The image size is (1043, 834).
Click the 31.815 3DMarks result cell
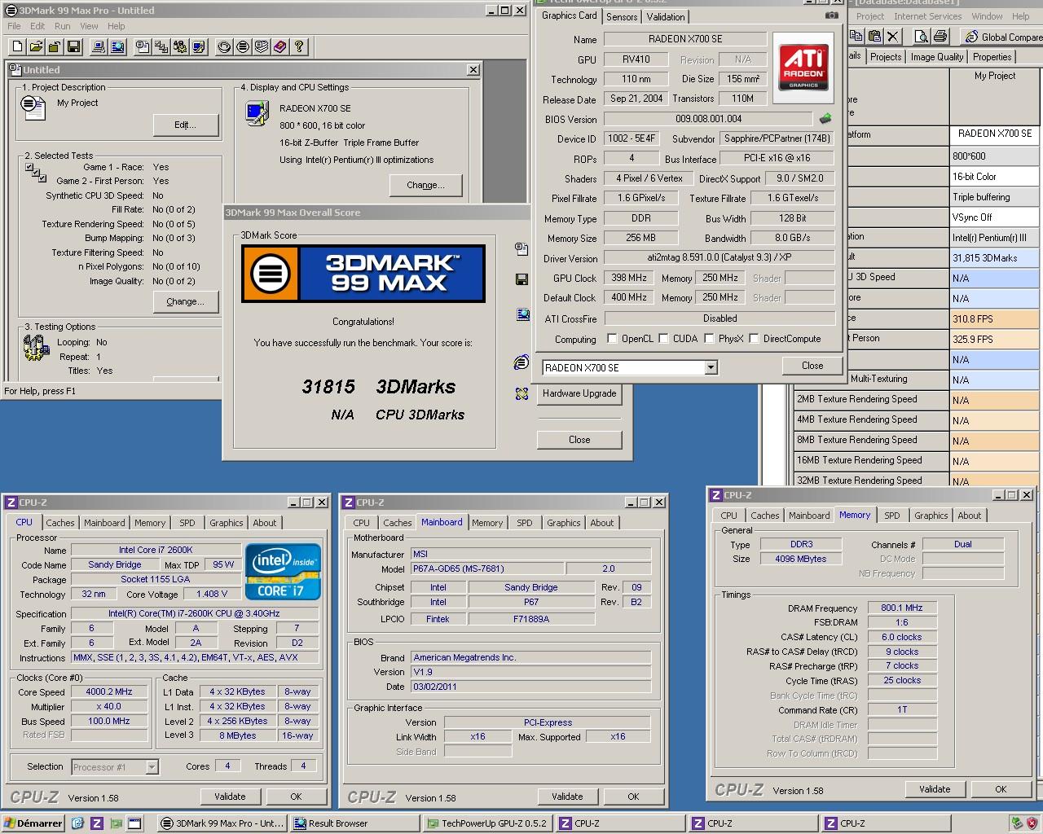click(x=996, y=258)
